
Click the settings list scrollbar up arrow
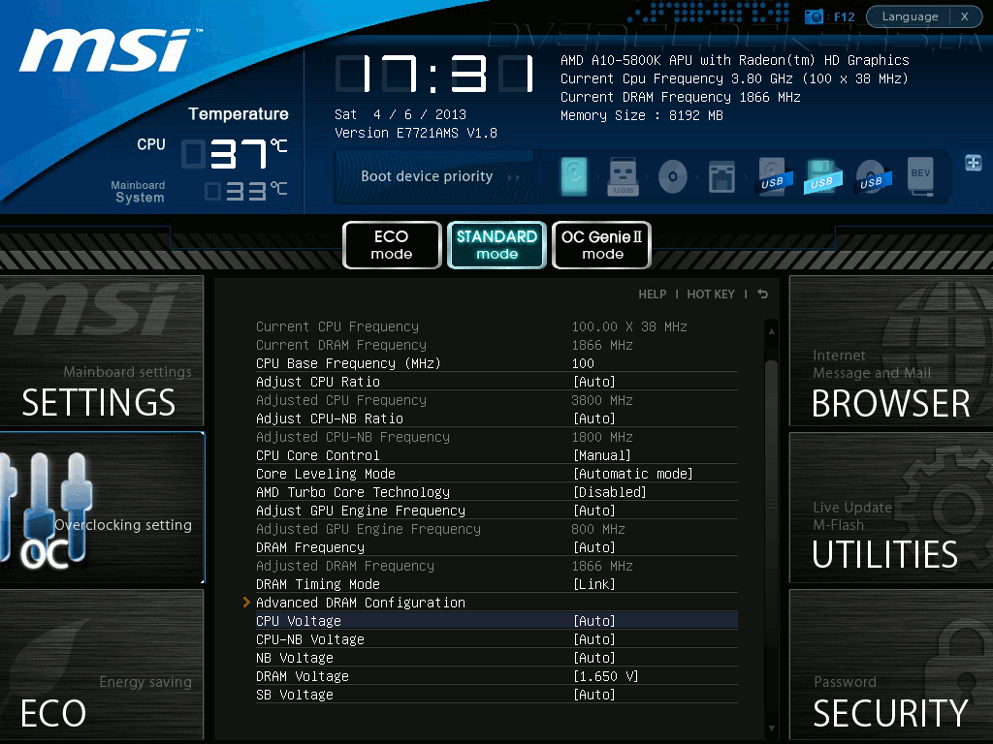[x=771, y=330]
